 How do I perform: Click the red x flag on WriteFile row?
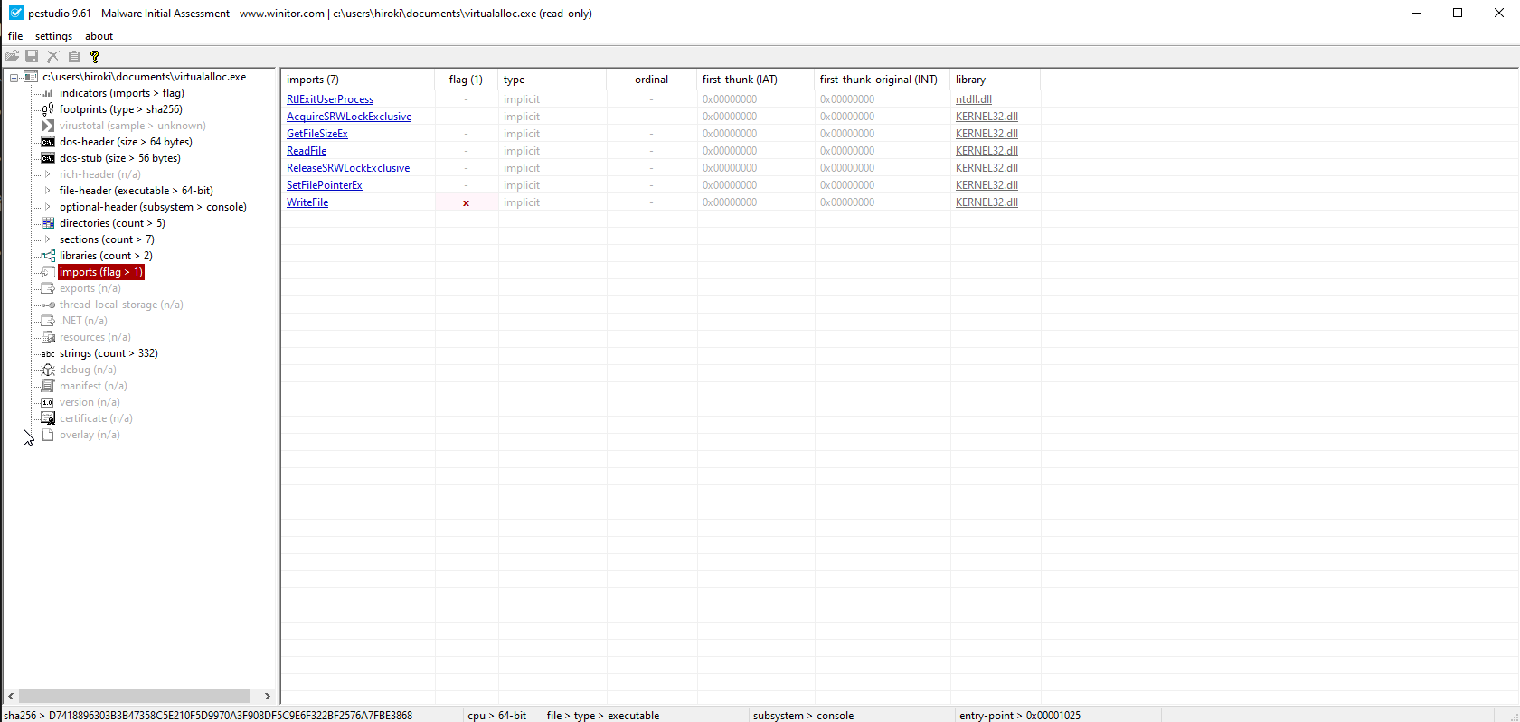click(466, 203)
